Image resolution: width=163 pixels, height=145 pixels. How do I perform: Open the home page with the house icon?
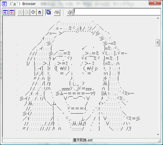pos(40,13)
